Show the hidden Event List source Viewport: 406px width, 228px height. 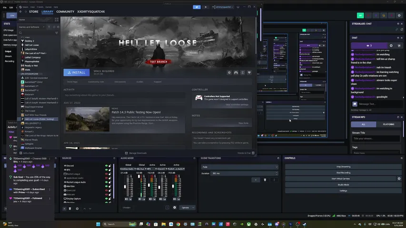coord(106,190)
